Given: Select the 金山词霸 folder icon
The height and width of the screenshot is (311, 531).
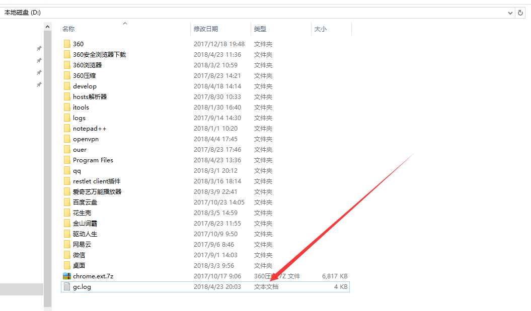Looking at the screenshot, I should 67,224.
